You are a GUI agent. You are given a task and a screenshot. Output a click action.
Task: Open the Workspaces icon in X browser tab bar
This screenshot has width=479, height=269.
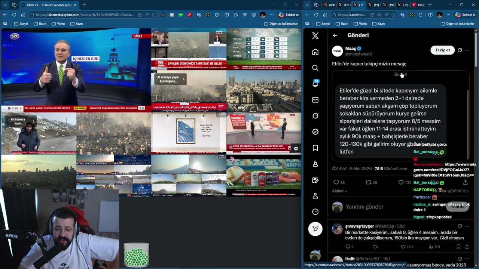click(316, 5)
